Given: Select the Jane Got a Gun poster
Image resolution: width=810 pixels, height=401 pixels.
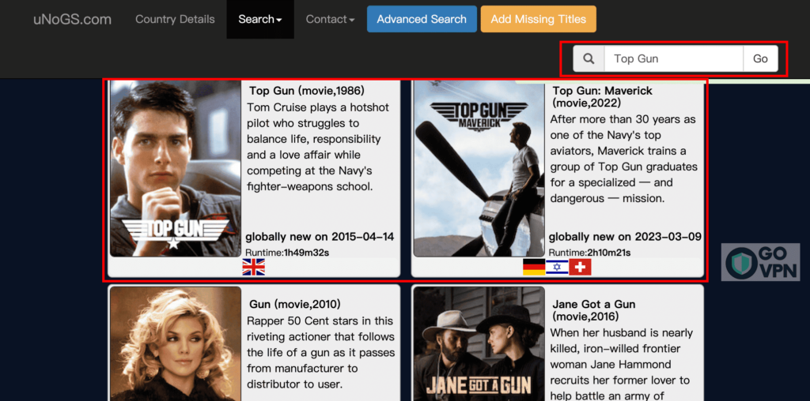Looking at the screenshot, I should 479,343.
